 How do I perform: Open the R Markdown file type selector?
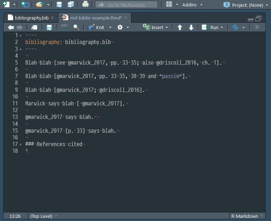coord(246,216)
